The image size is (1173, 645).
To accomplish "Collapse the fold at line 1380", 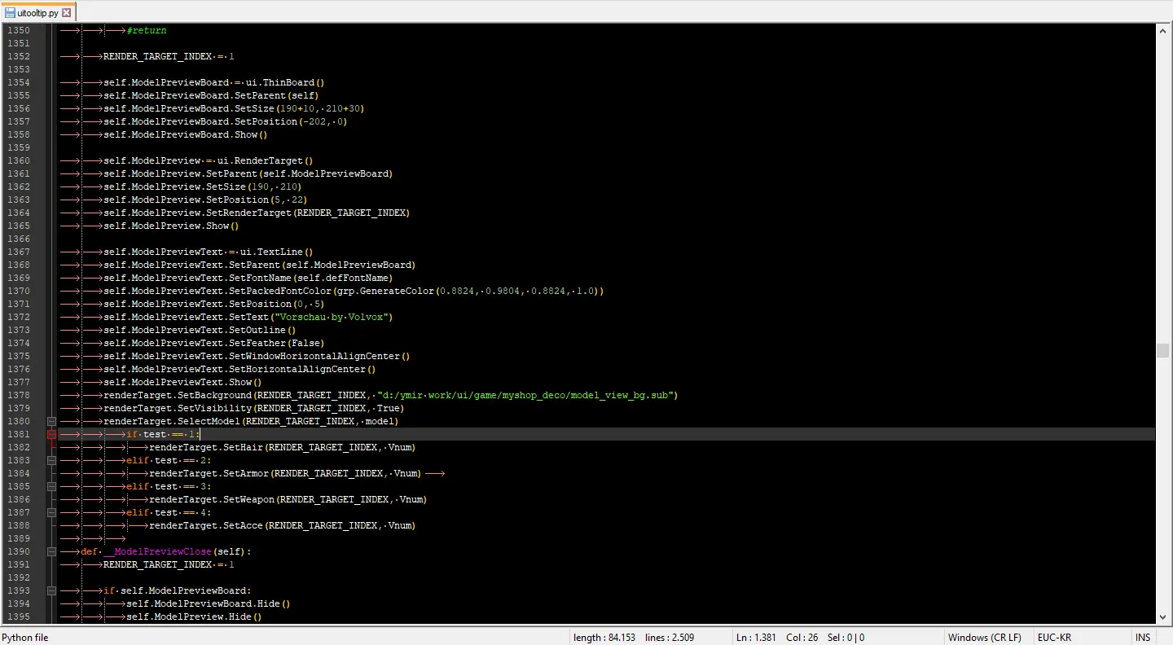I will [x=51, y=421].
